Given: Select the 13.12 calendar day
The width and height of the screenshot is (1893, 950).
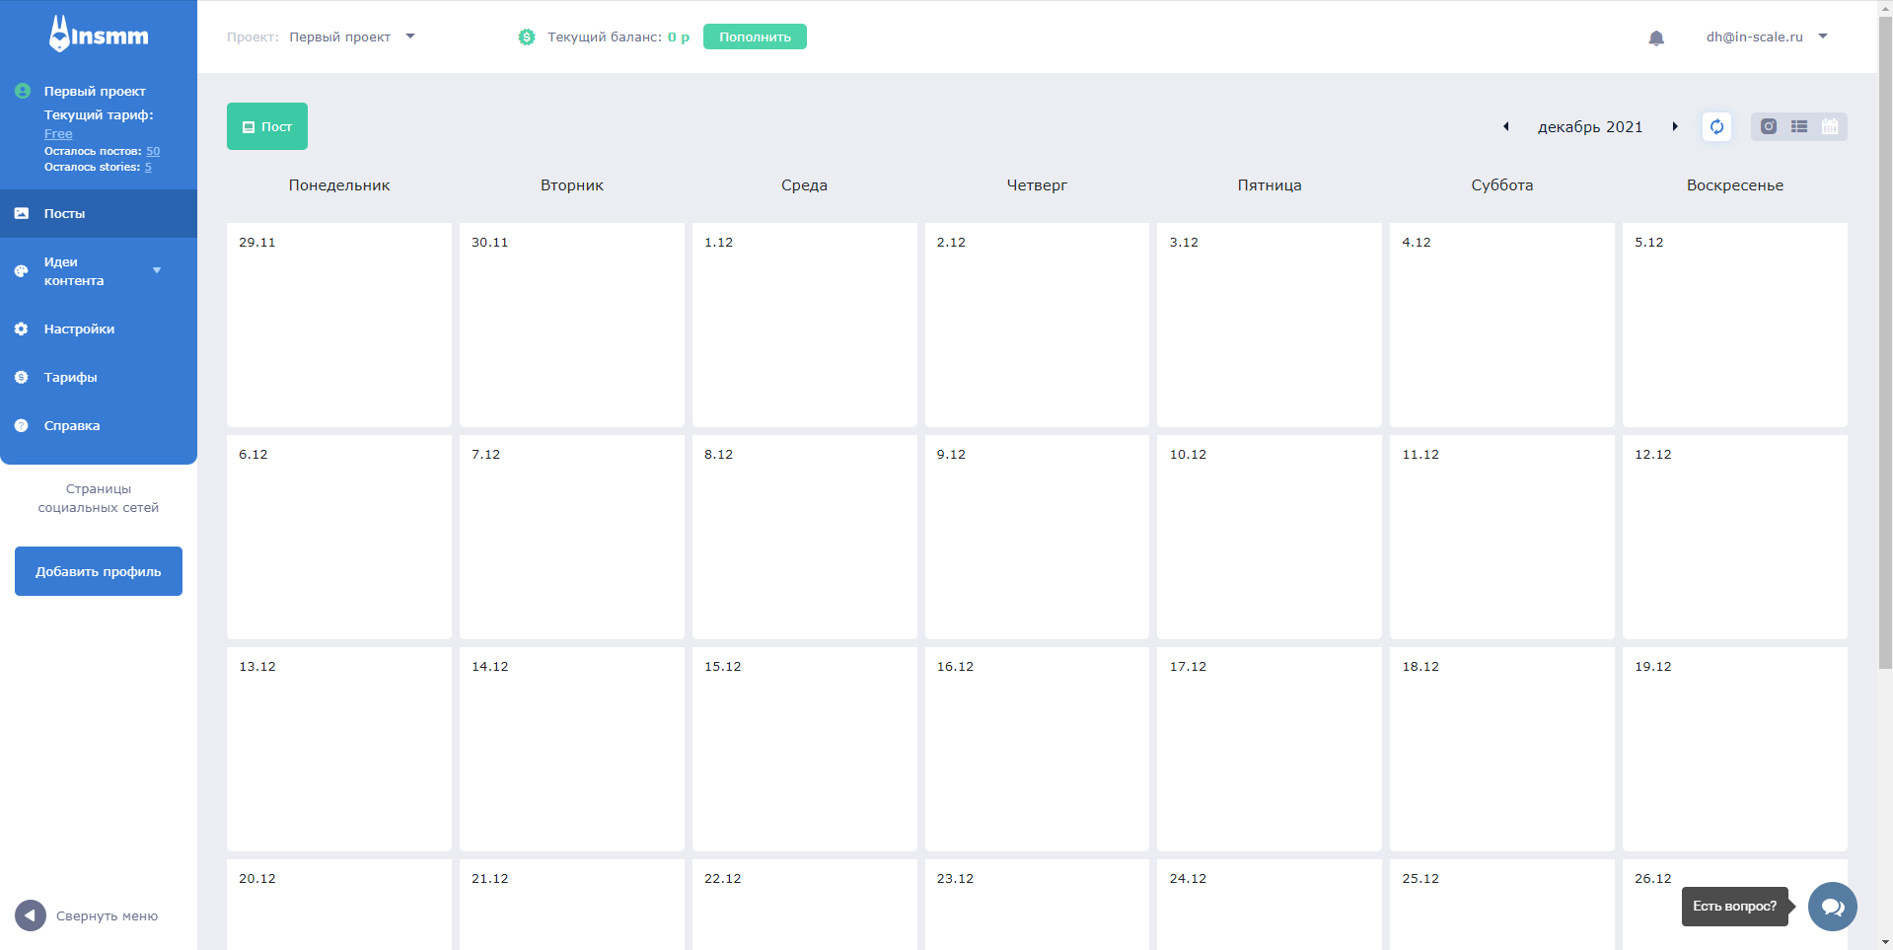Looking at the screenshot, I should point(339,749).
